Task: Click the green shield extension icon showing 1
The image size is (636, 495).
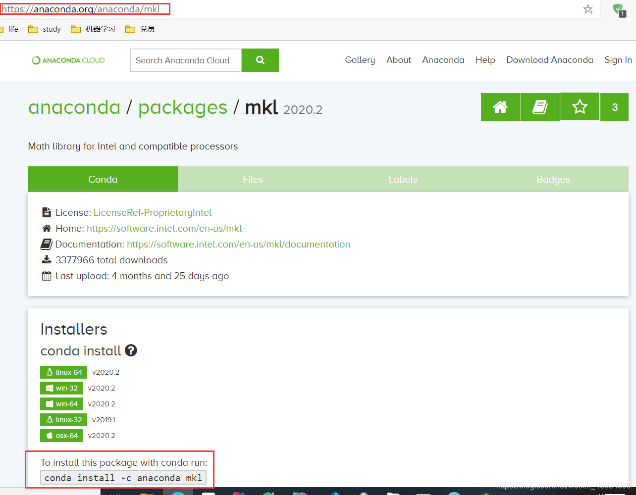Action: click(618, 9)
